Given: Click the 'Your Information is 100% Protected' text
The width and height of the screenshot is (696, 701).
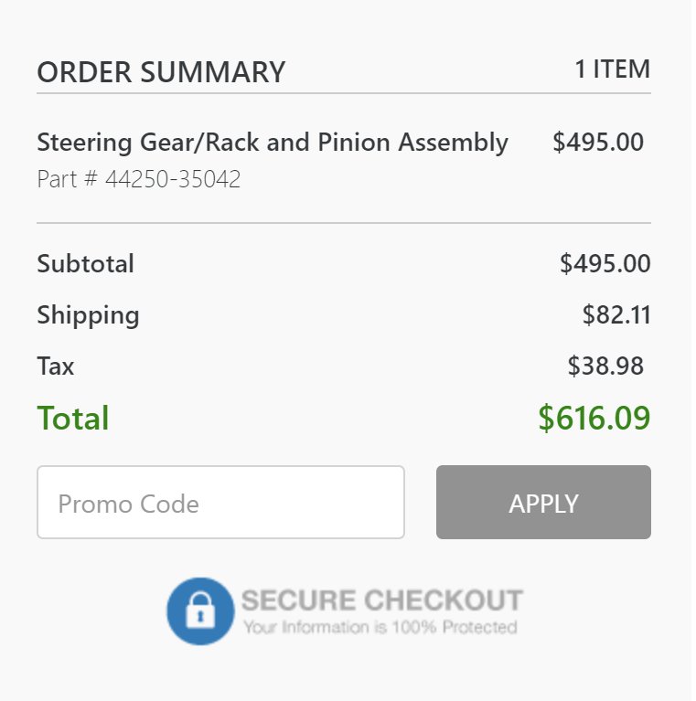Looking at the screenshot, I should coord(380,627).
